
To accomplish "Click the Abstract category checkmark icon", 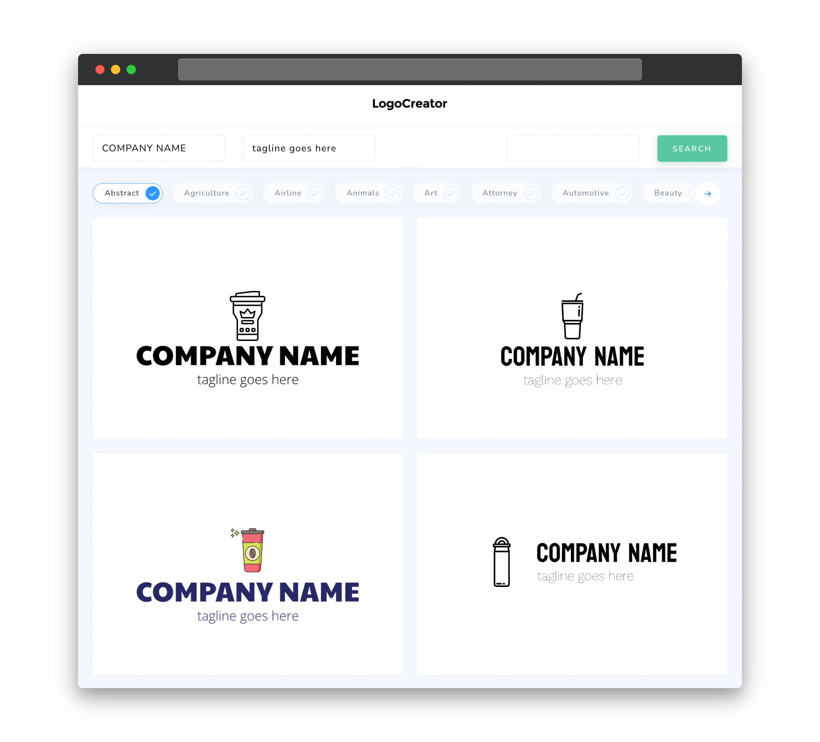I will click(x=152, y=193).
